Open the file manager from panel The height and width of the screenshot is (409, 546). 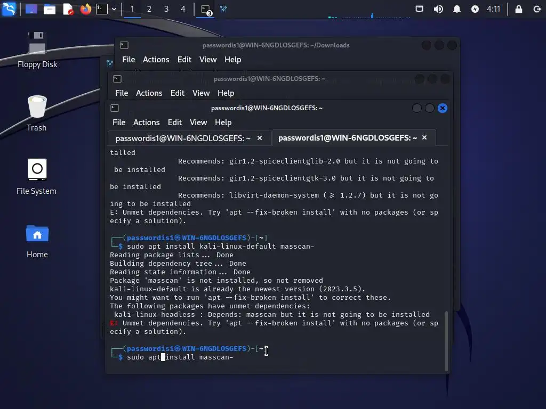50,9
